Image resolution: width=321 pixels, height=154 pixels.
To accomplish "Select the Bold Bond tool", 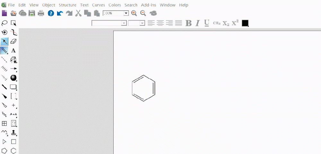I will [x=4, y=87].
